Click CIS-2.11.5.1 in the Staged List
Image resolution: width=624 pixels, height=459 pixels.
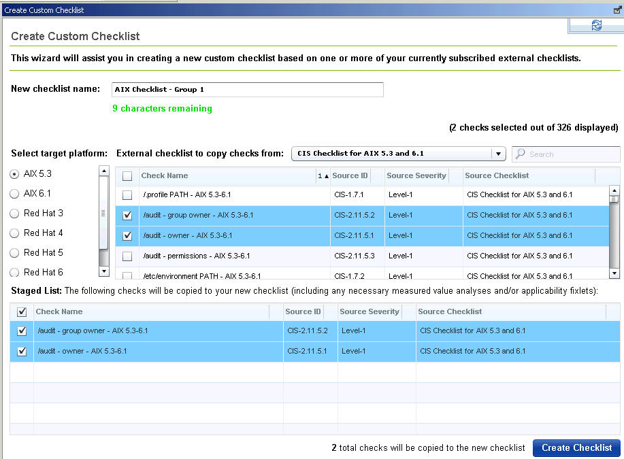pyautogui.click(x=307, y=351)
